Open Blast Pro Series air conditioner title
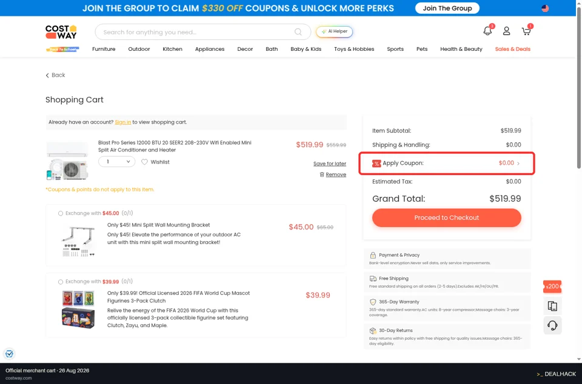This screenshot has height=384, width=582. pyautogui.click(x=175, y=147)
